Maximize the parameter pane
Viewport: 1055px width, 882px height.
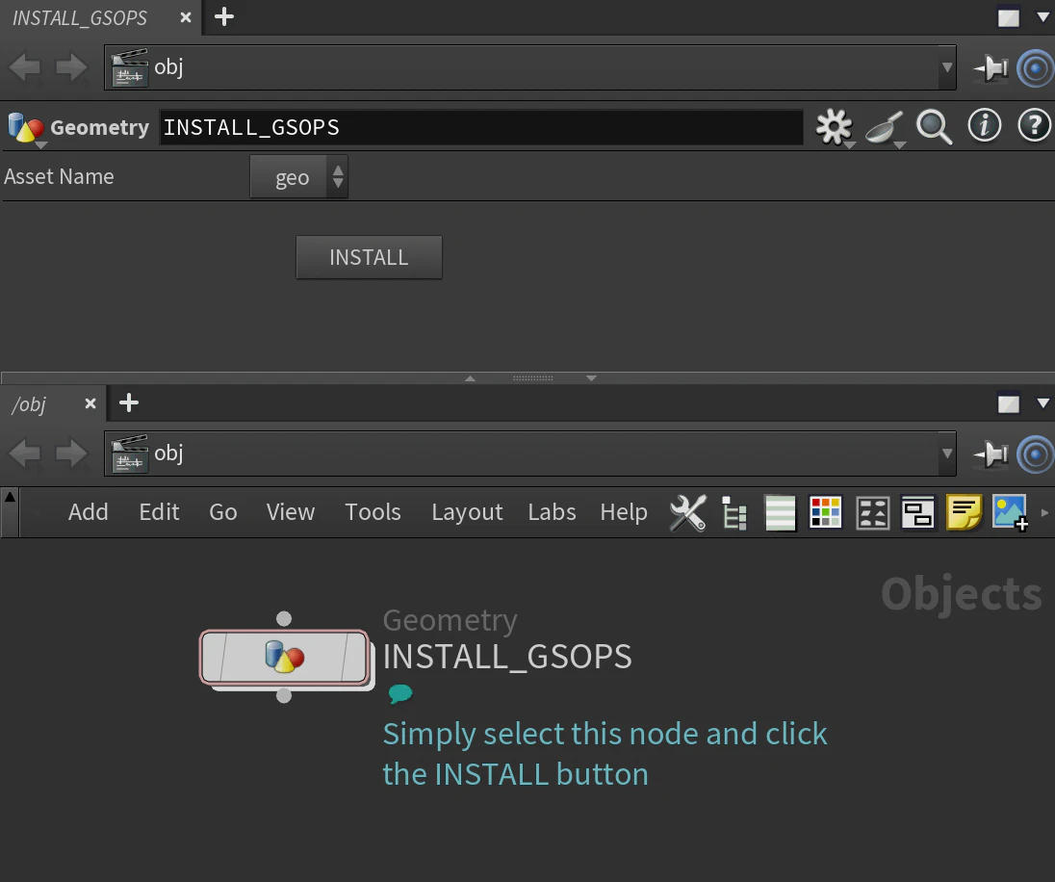pos(1008,17)
